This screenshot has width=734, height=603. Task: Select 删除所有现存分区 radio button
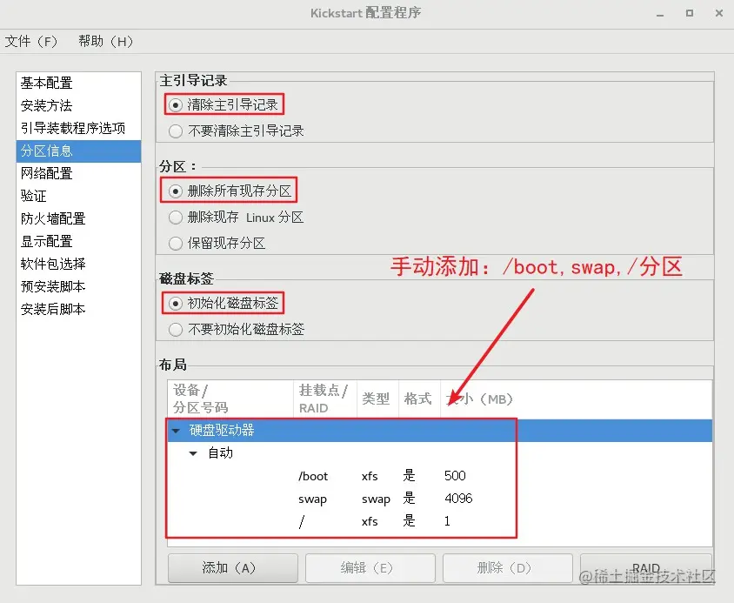[x=176, y=191]
